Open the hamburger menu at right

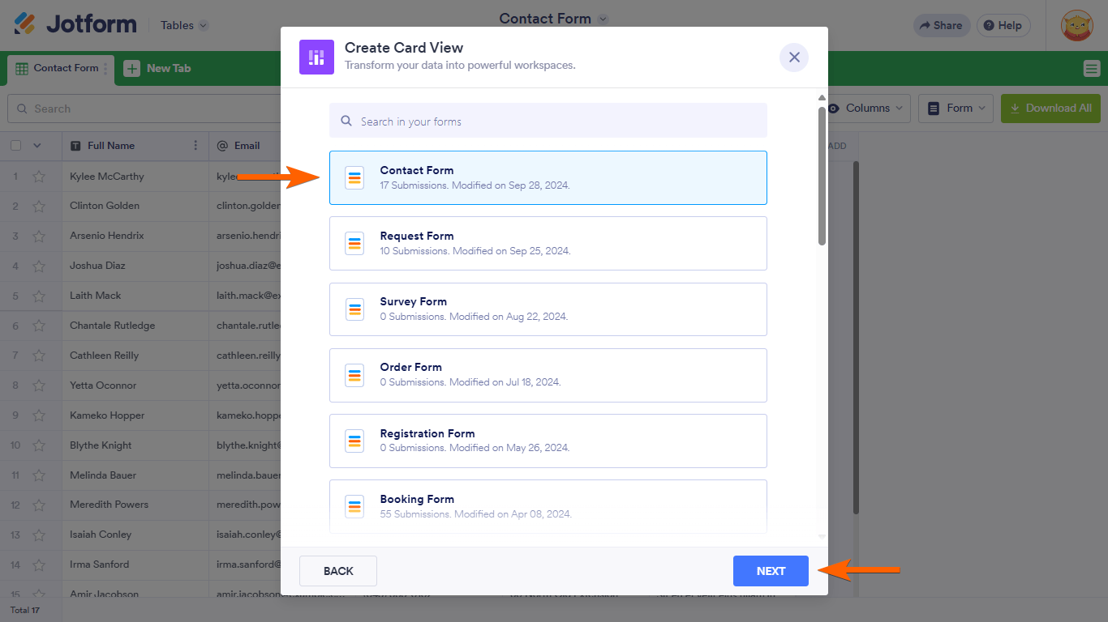tap(1092, 69)
